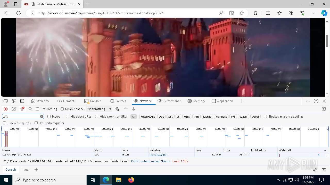Add a new quick view tab

[36, 170]
